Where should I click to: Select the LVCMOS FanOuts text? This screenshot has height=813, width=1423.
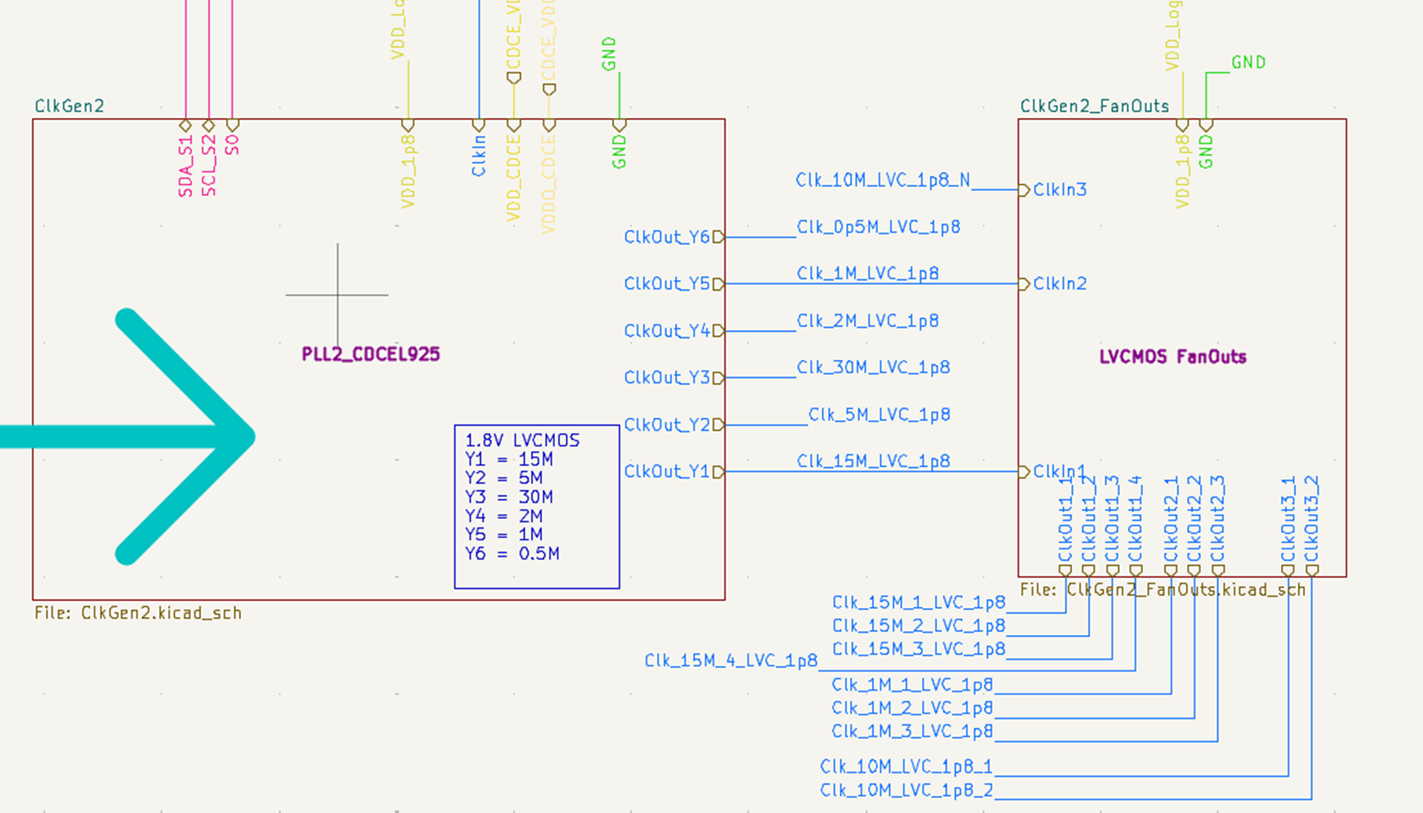(x=1173, y=357)
